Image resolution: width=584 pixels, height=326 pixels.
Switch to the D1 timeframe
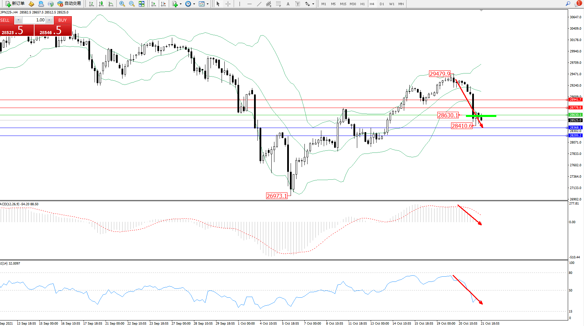pyautogui.click(x=382, y=4)
